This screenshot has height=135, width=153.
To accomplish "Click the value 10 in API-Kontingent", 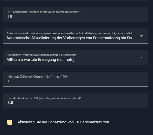I will click(x=10, y=16).
